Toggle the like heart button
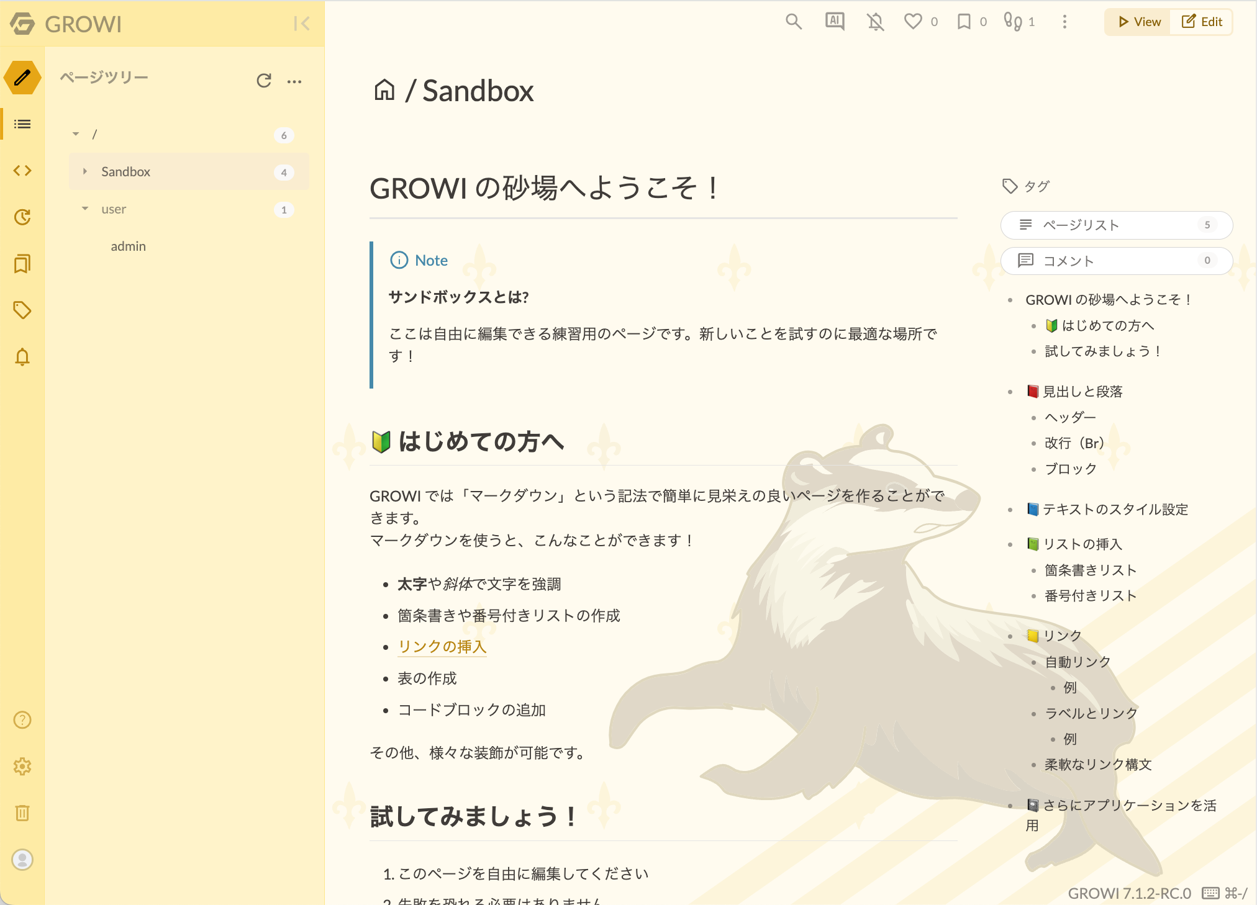Viewport: 1257px width, 905px height. click(x=913, y=22)
